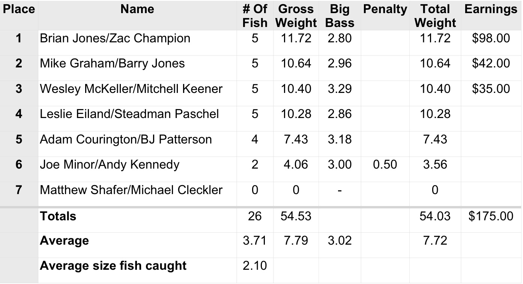Click the Penalty column header
This screenshot has width=523, height=284.
(x=385, y=9)
